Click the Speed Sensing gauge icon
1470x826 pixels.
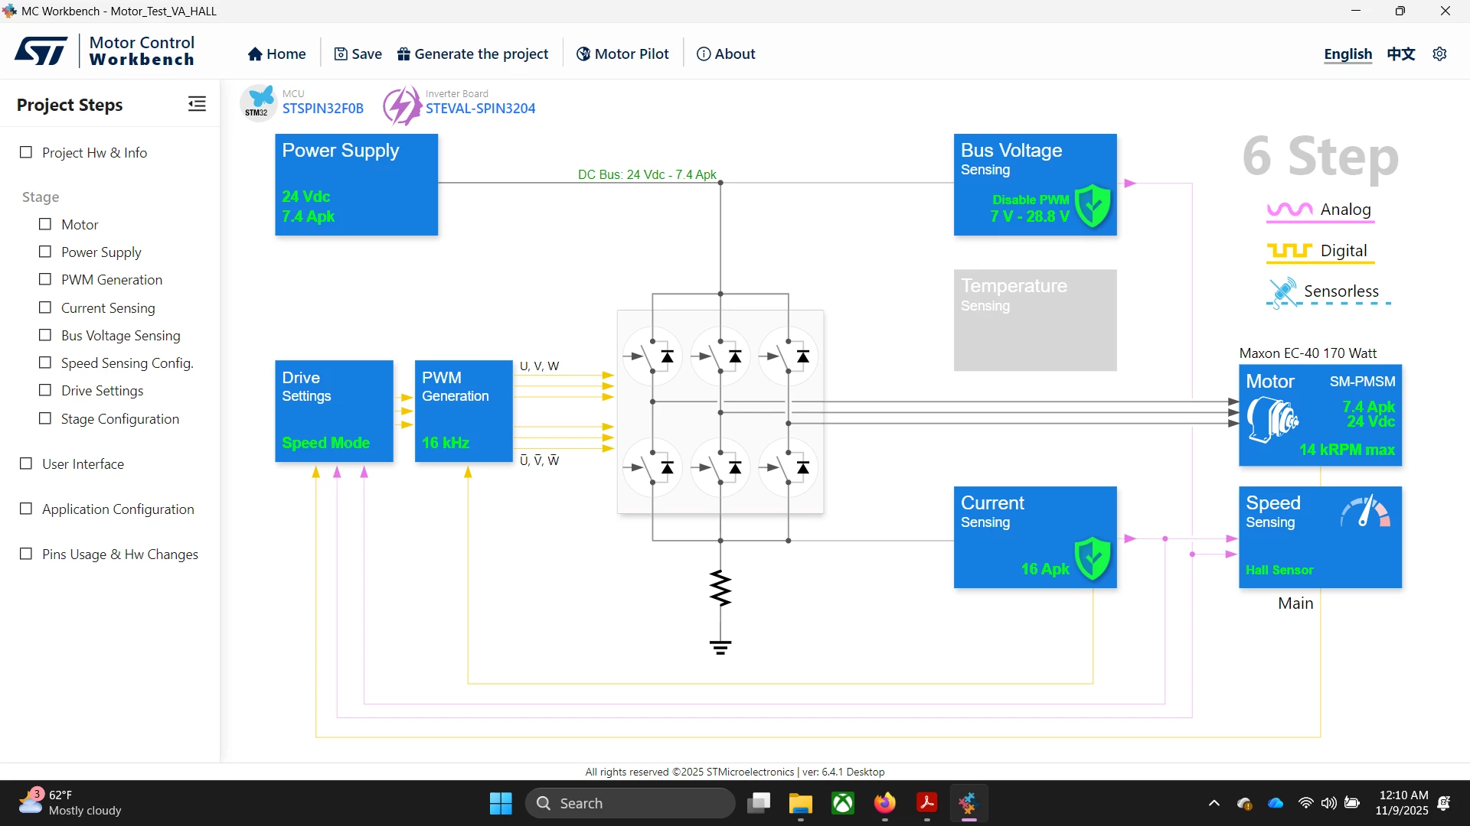pos(1365,511)
